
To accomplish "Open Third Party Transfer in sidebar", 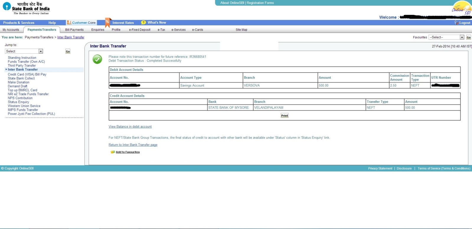I will pyautogui.click(x=22, y=66).
